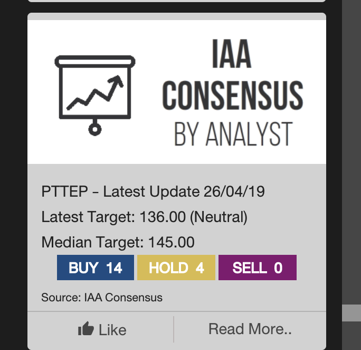The height and width of the screenshot is (350, 361).
Task: Click the 26/04/19 update date
Action: tap(234, 191)
